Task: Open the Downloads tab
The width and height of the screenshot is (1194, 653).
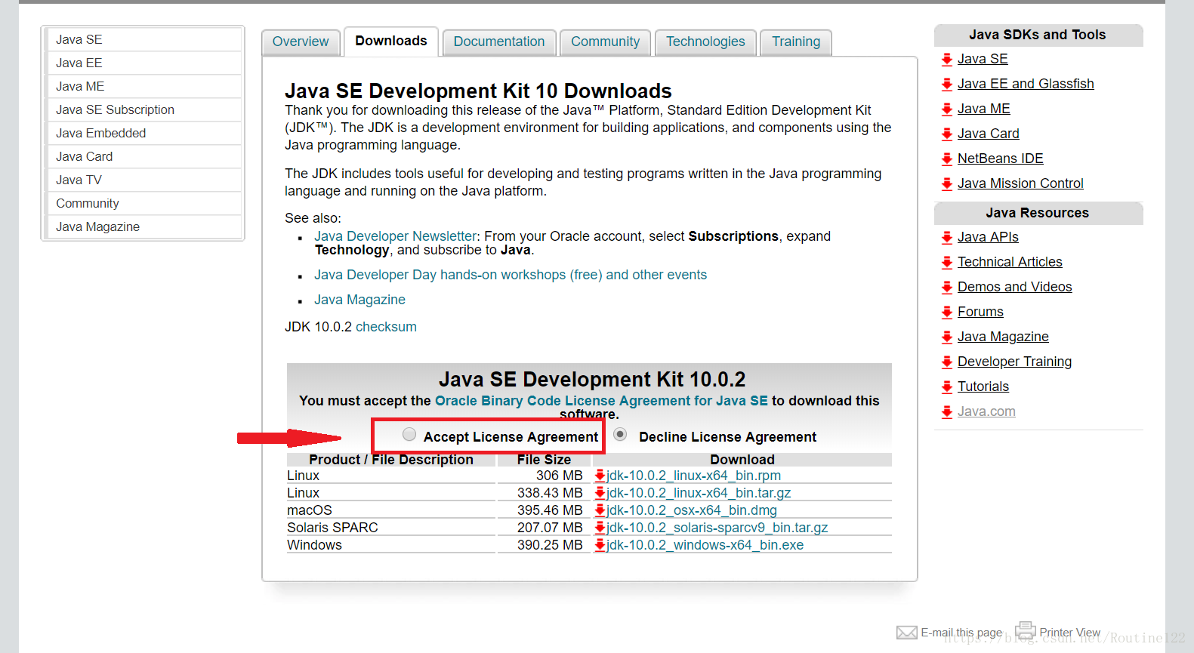Action: click(391, 41)
